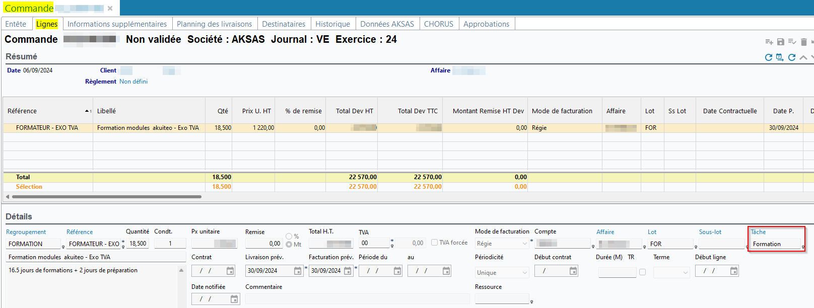Toggle the TR checkbox
This screenshot has height=308, width=814.
642,272
